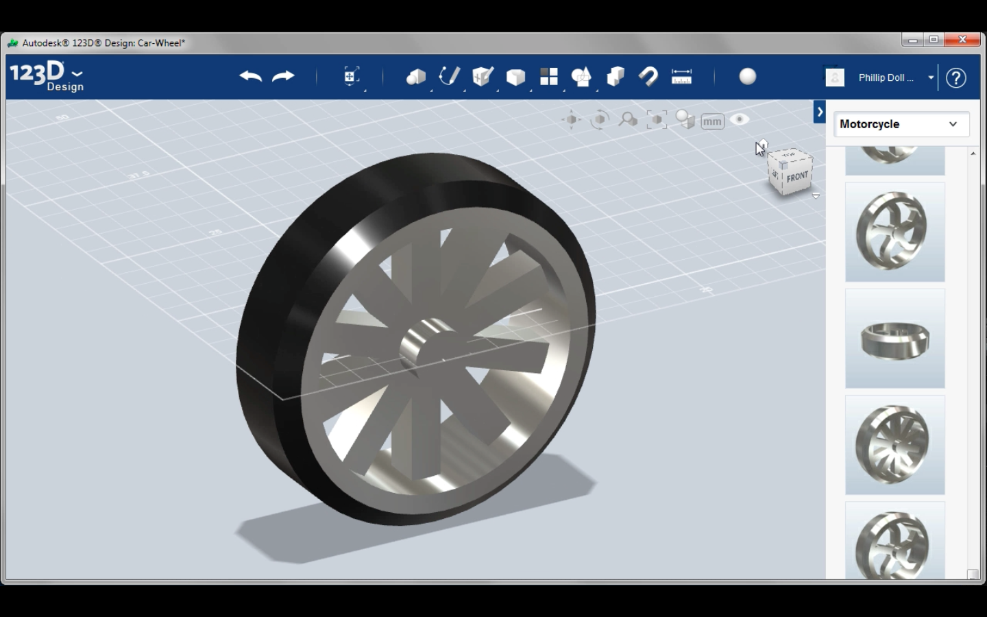Open the Combine tool
Image resolution: width=987 pixels, height=617 pixels.
point(616,76)
